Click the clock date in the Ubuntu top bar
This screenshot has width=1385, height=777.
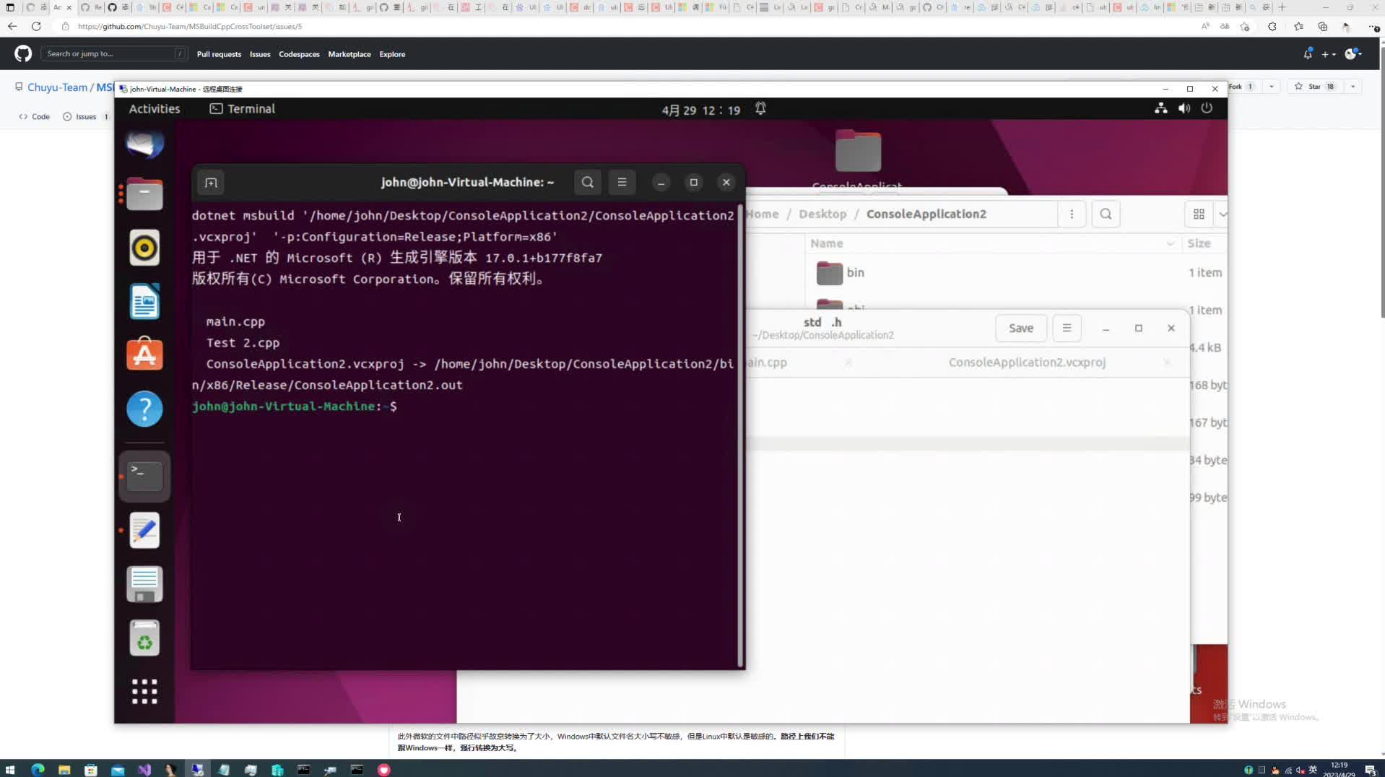click(x=701, y=110)
